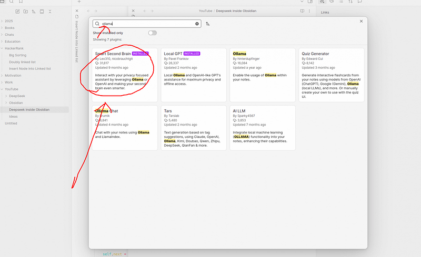Open the Local GPT plugin card

[194, 75]
